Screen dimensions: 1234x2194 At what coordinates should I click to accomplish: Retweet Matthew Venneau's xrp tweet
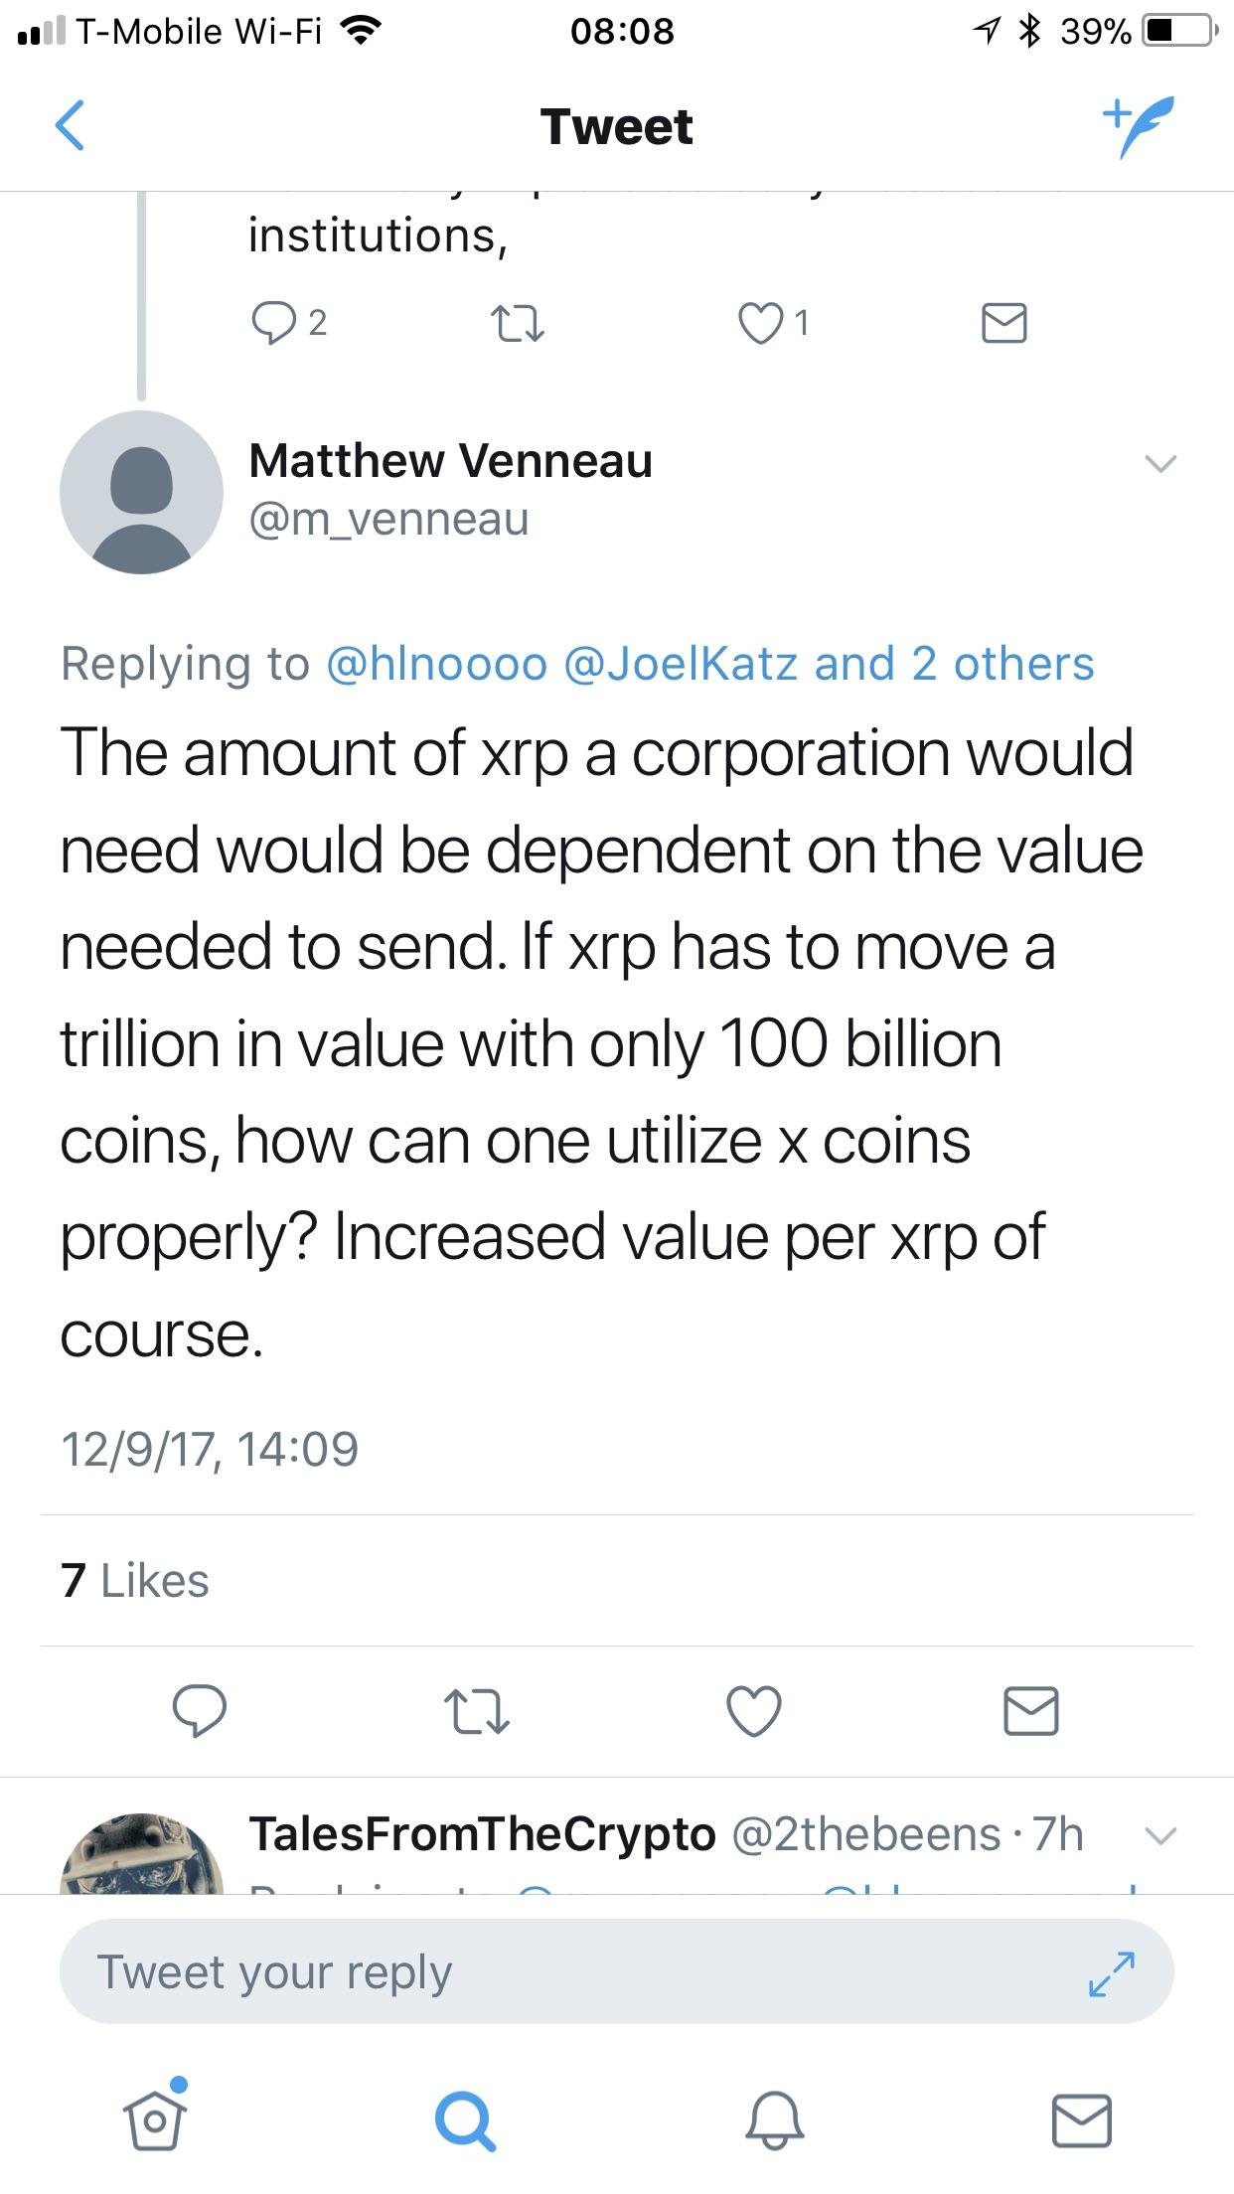(476, 1710)
